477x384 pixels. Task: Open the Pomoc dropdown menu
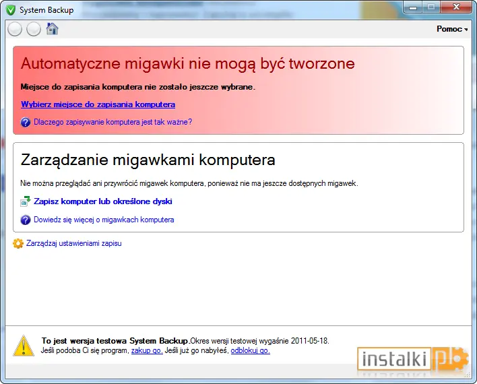point(452,29)
